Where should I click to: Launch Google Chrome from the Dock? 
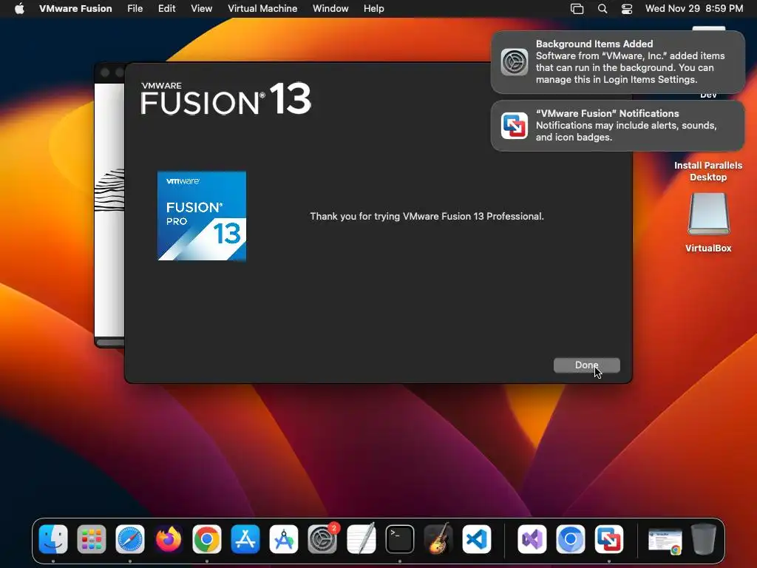[x=207, y=539]
